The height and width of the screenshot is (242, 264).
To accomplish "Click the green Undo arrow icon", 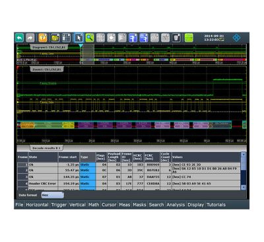I will pyautogui.click(x=19, y=38).
